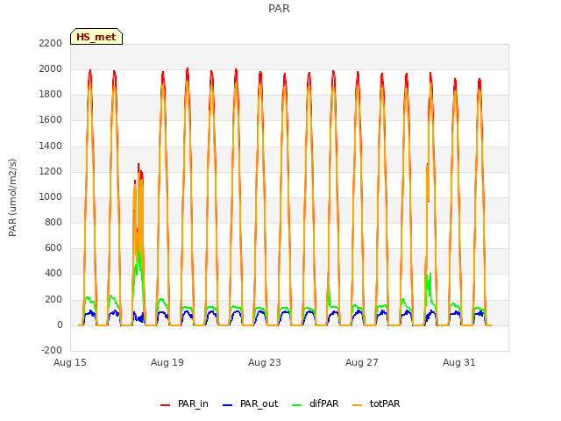Click the -200 y-axis tick label

[52, 350]
